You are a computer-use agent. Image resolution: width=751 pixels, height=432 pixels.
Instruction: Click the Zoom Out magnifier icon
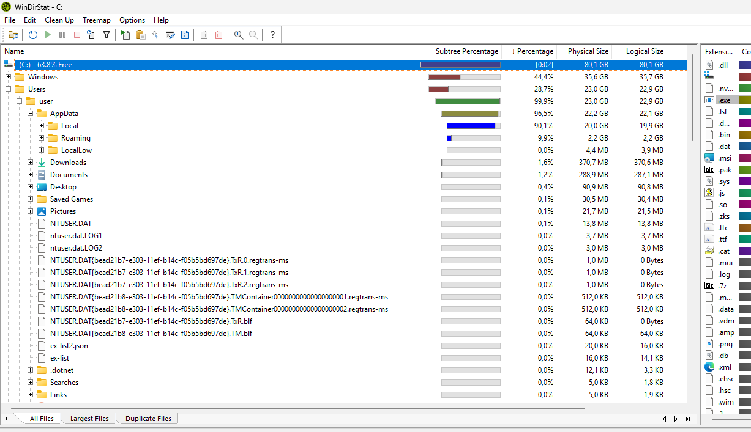[253, 35]
